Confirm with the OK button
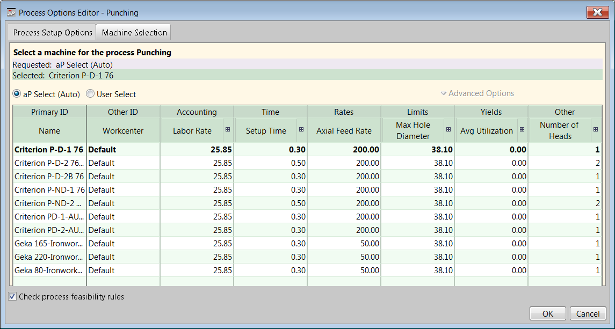Image resolution: width=615 pixels, height=329 pixels. pos(547,313)
